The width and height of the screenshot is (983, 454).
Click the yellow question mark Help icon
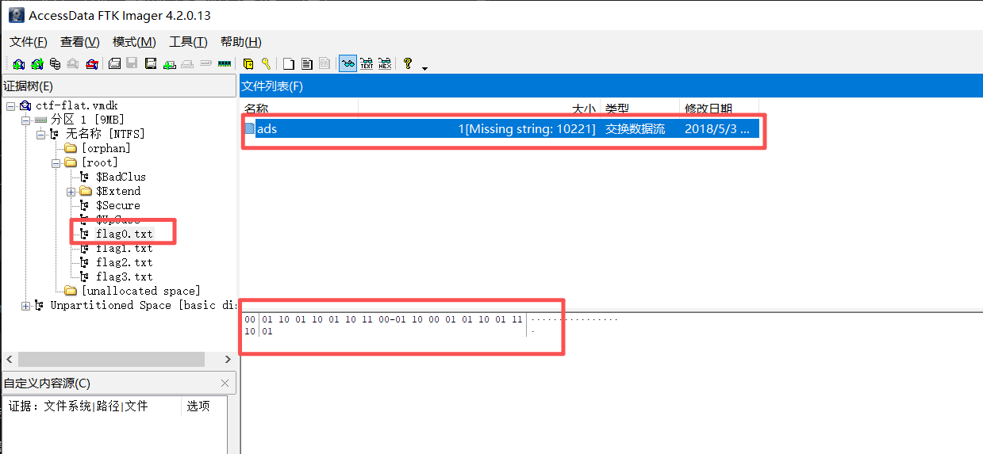pyautogui.click(x=408, y=64)
